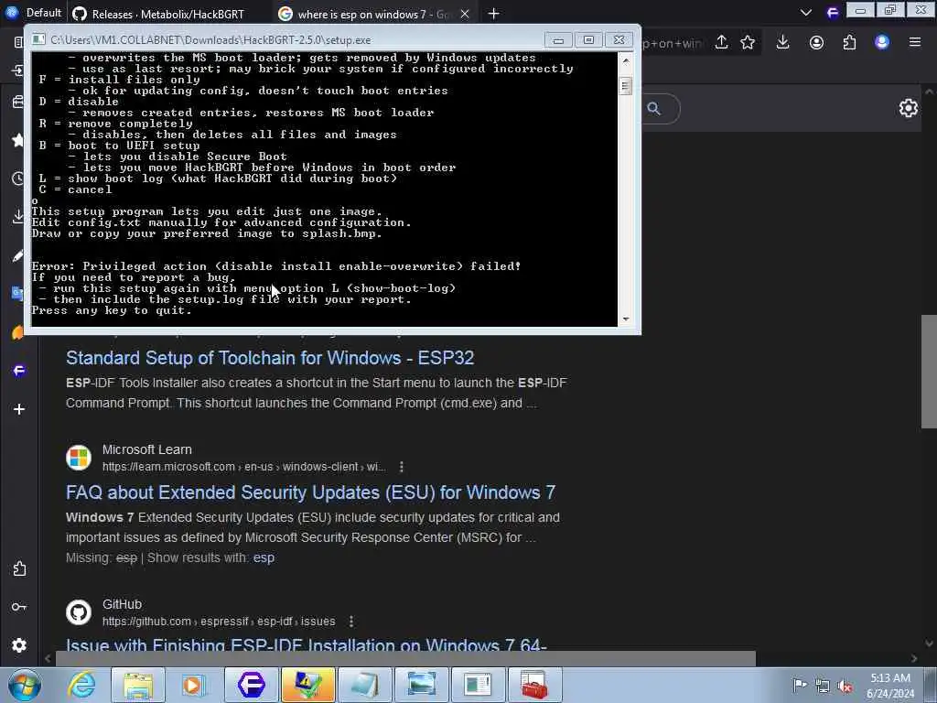
Task: Open sidebar settings gear at bottom-left
Action: (19, 645)
